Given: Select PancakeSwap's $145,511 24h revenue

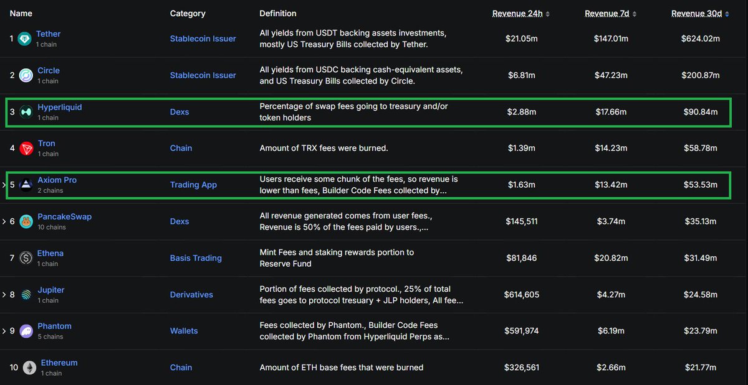Looking at the screenshot, I should [522, 221].
